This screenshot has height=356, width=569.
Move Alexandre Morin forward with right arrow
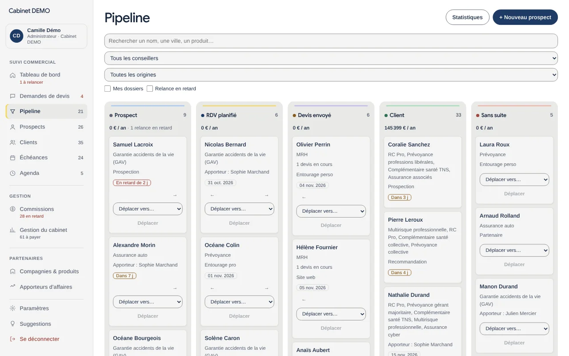[175, 288]
